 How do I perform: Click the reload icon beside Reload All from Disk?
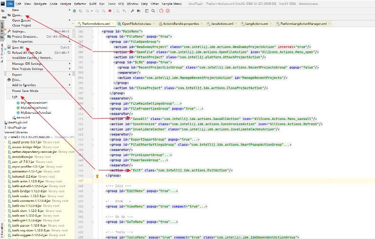(9, 52)
